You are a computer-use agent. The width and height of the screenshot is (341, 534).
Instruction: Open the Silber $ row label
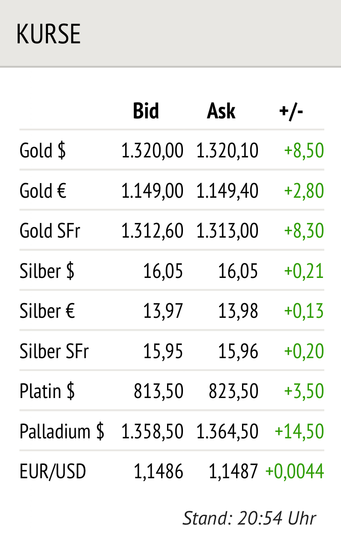pos(47,271)
